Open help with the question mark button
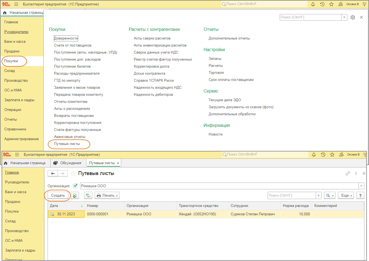The height and width of the screenshot is (261, 369). pos(360,196)
